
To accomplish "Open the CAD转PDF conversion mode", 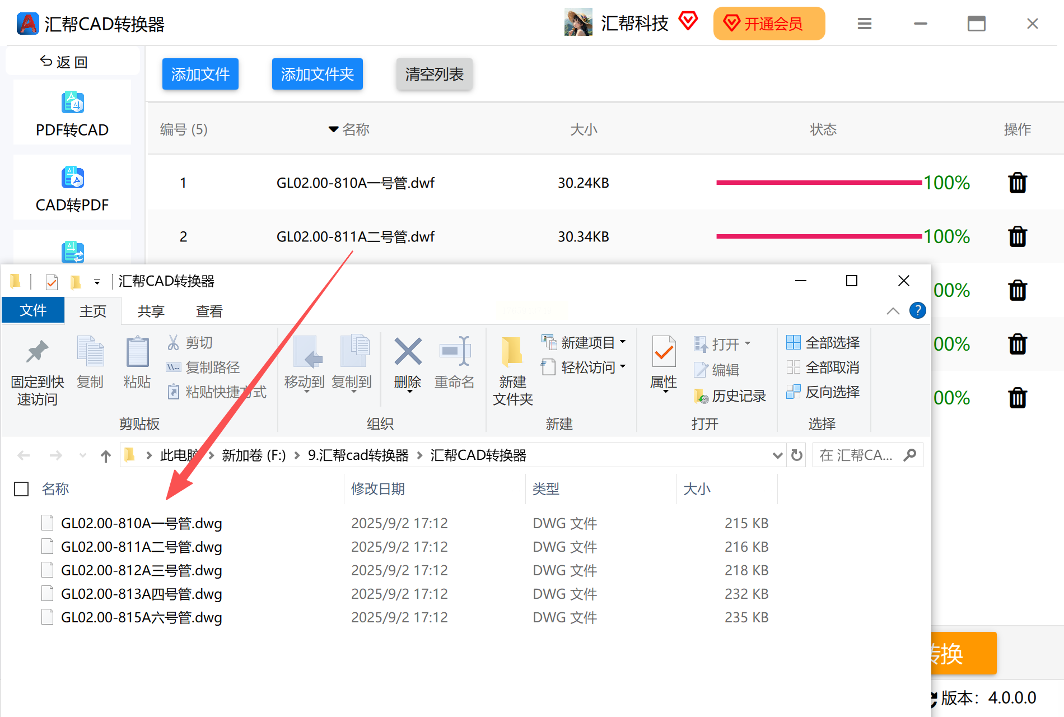I will 72,188.
